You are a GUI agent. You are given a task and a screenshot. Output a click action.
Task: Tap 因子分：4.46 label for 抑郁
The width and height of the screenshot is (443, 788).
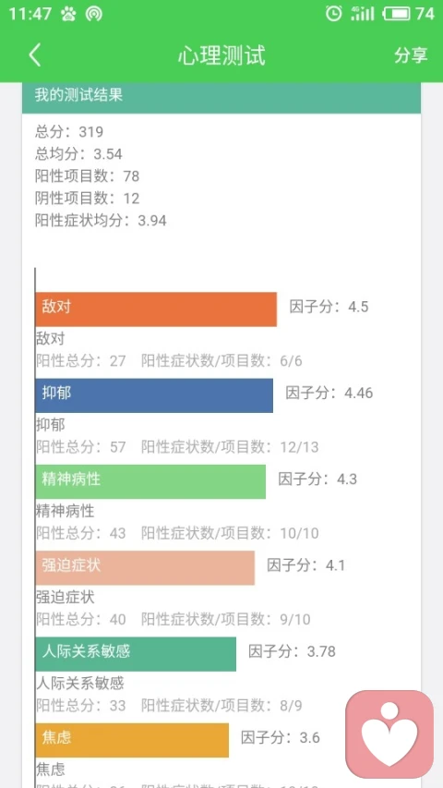[329, 393]
